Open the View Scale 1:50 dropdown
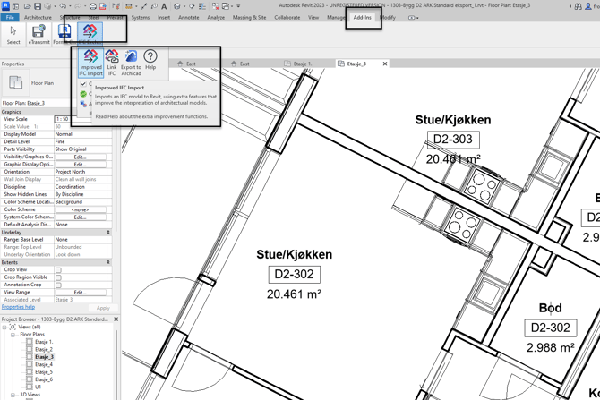The image size is (600, 400). pyautogui.click(x=81, y=119)
